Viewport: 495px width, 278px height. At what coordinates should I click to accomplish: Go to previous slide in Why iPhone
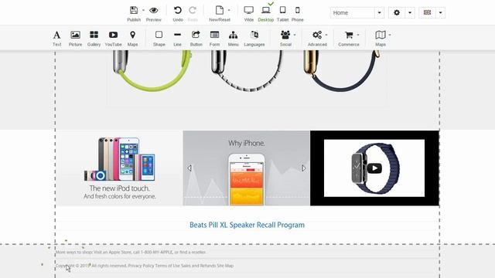click(x=189, y=168)
